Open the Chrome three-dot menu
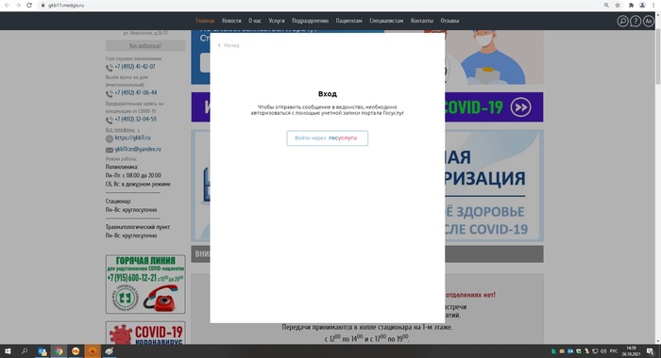The height and width of the screenshot is (358, 661). [653, 5]
